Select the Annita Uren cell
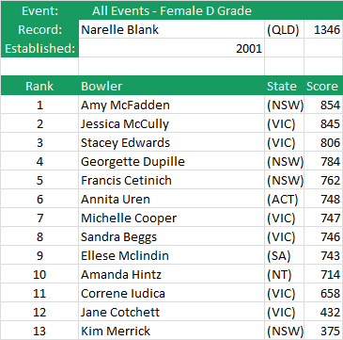343x340 pixels. [x=171, y=199]
